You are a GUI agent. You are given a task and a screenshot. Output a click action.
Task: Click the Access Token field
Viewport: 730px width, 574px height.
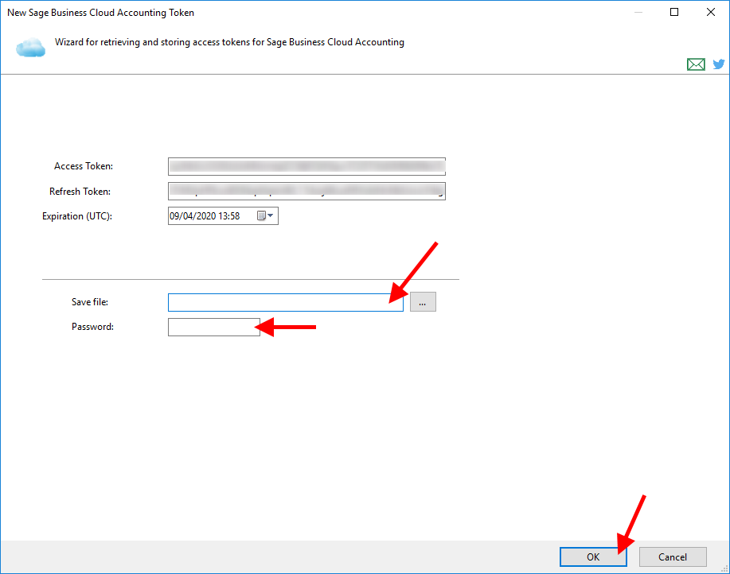point(306,166)
